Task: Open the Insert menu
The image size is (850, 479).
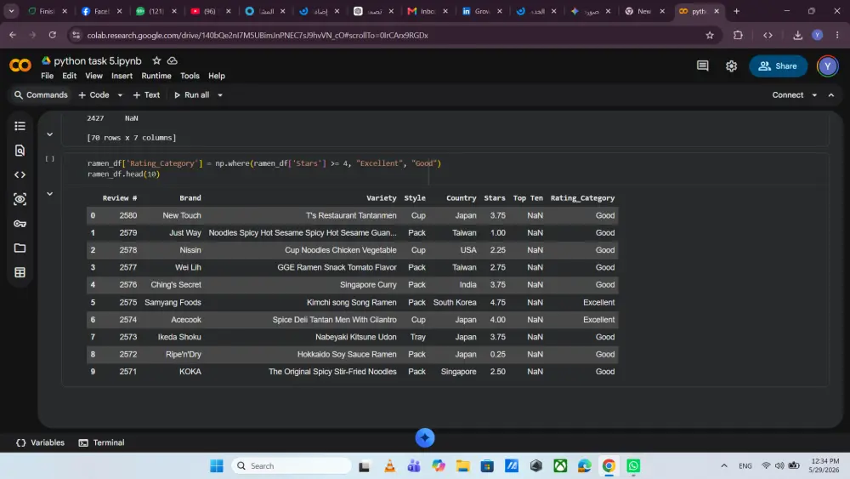Action: (122, 76)
